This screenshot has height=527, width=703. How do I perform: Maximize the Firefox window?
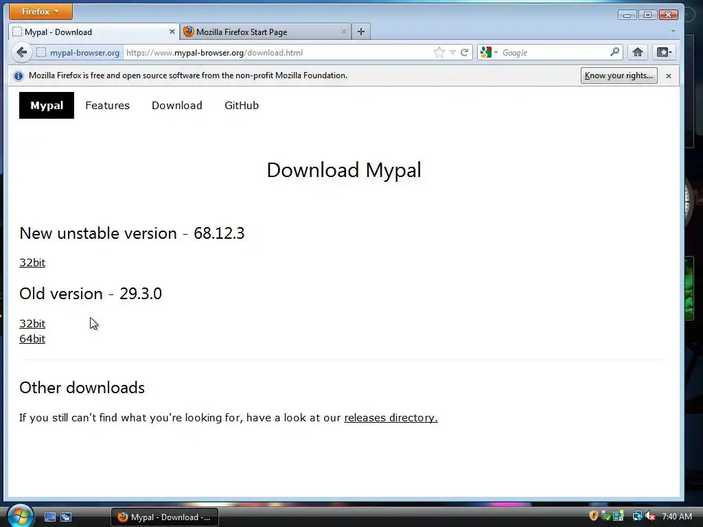(647, 15)
